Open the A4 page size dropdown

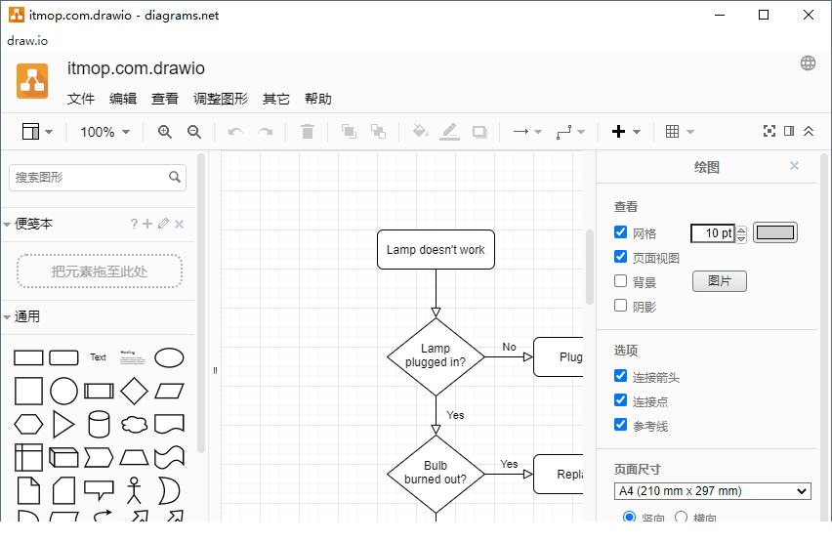pos(712,491)
